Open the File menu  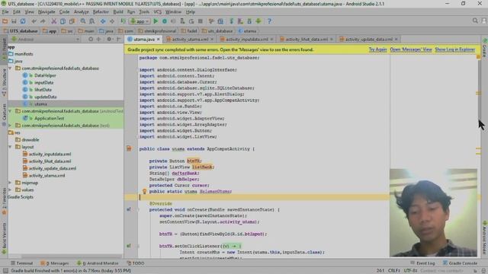pyautogui.click(x=5, y=12)
